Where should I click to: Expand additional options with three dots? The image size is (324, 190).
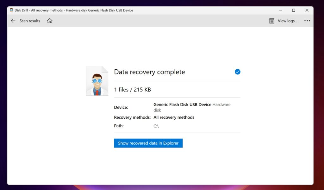tap(307, 21)
